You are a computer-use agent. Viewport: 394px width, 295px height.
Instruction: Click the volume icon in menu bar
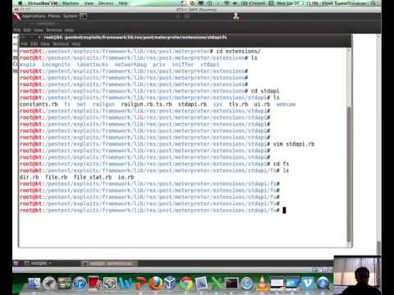(x=235, y=3)
